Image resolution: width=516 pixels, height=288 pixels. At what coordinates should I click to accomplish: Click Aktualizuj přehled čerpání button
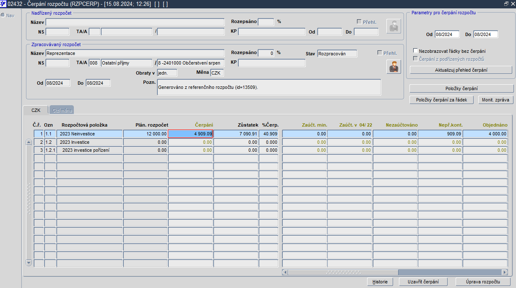coord(461,70)
